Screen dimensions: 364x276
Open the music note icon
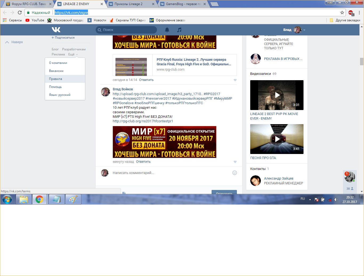coord(179,30)
